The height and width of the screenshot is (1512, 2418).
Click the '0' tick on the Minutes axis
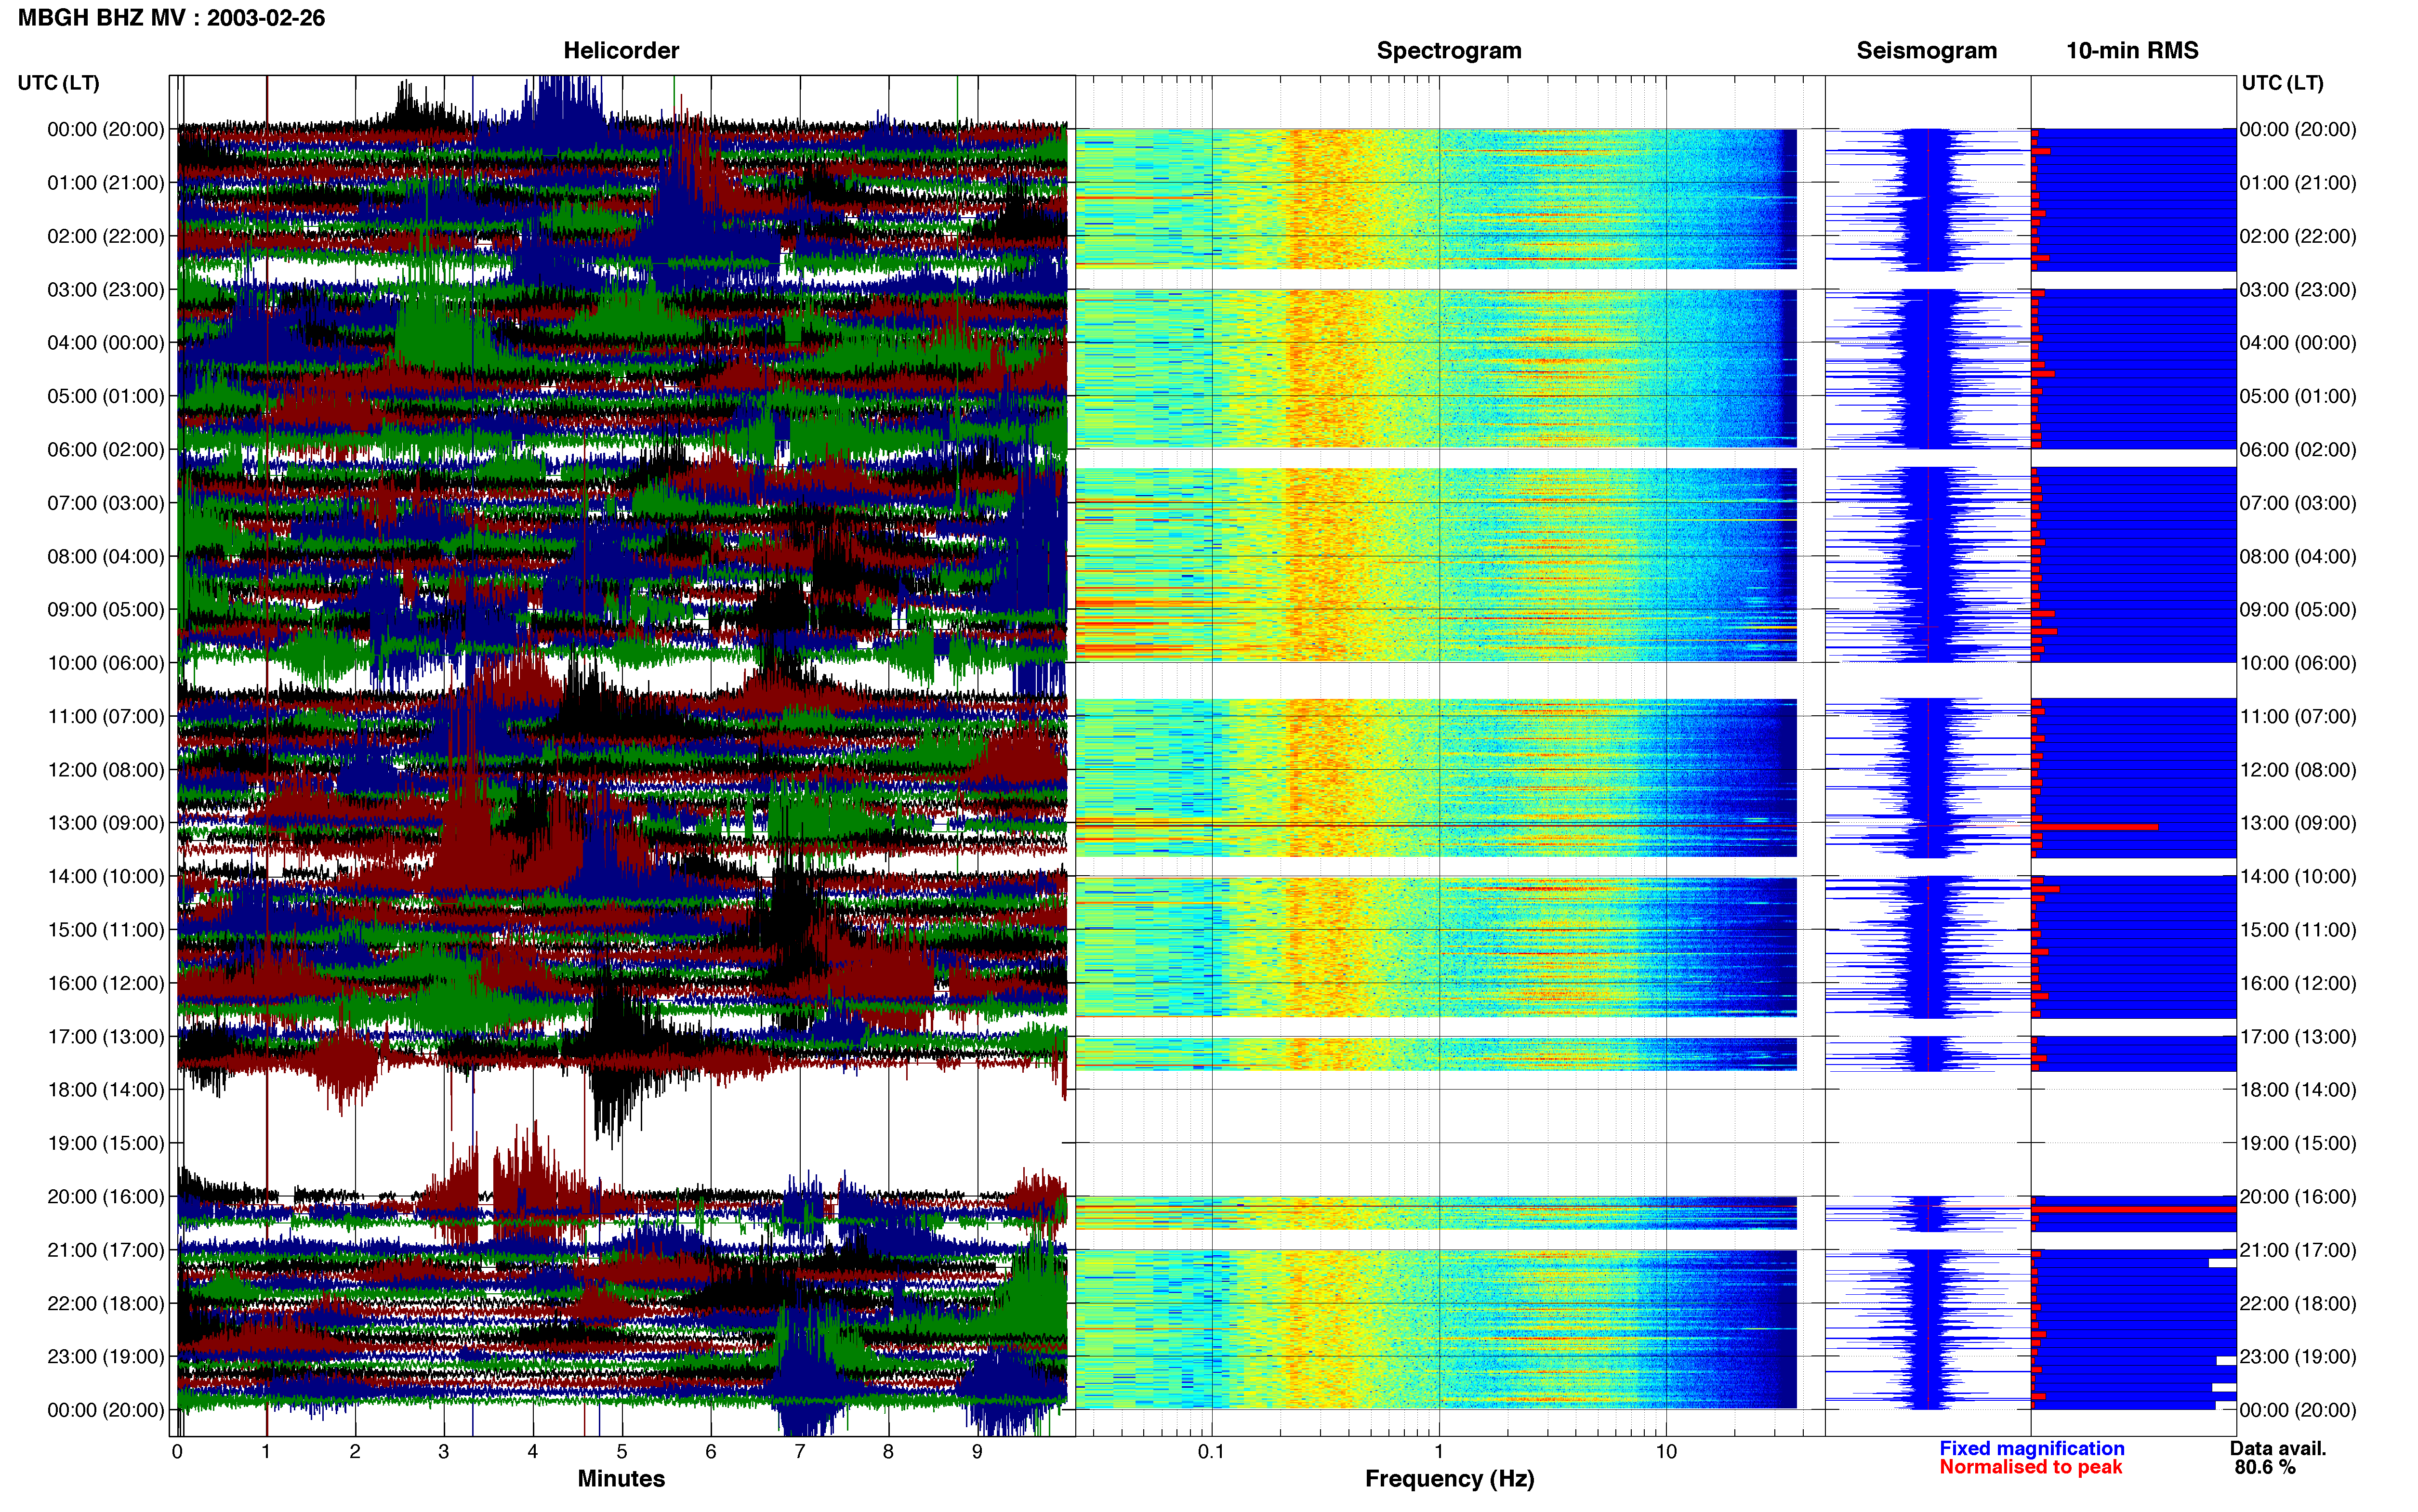pyautogui.click(x=177, y=1452)
